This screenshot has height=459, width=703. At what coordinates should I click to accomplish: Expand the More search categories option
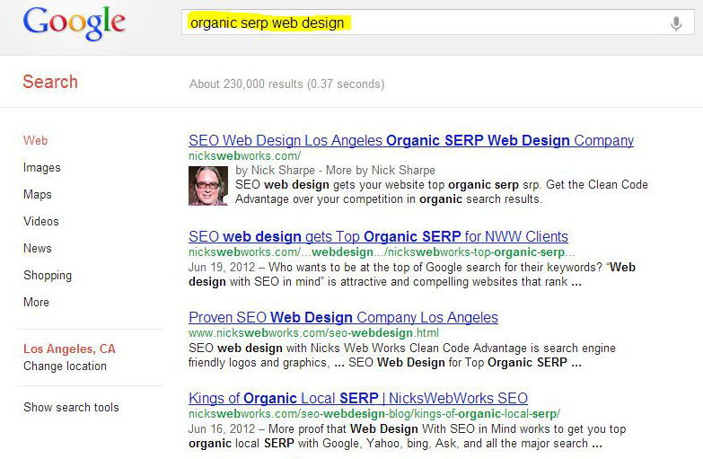(x=36, y=302)
